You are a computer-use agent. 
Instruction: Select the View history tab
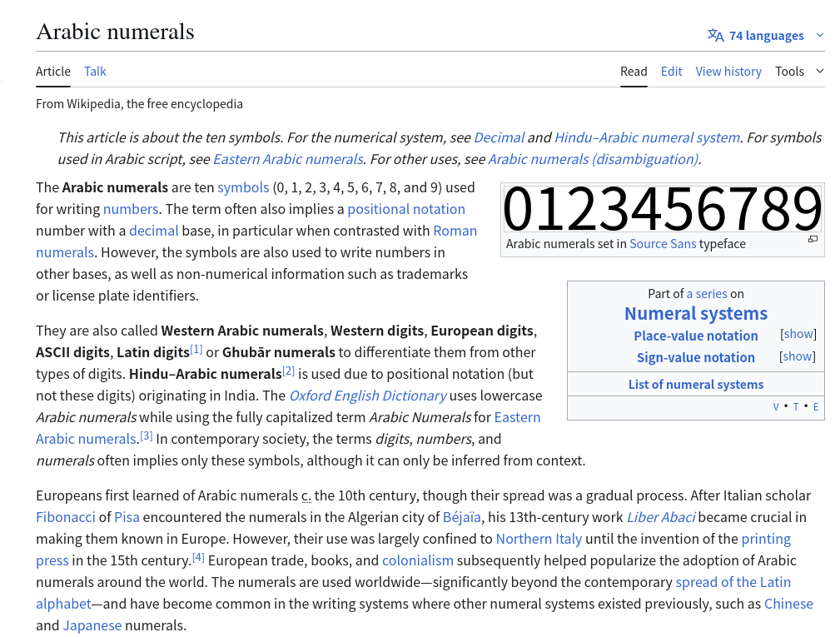pyautogui.click(x=728, y=72)
